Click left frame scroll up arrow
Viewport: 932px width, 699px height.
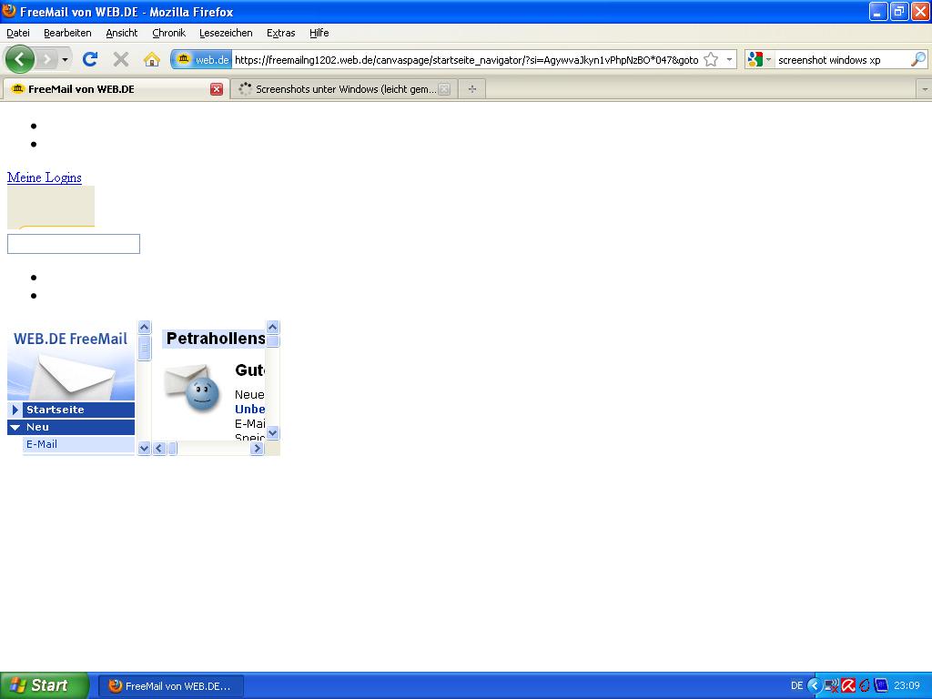click(x=145, y=327)
